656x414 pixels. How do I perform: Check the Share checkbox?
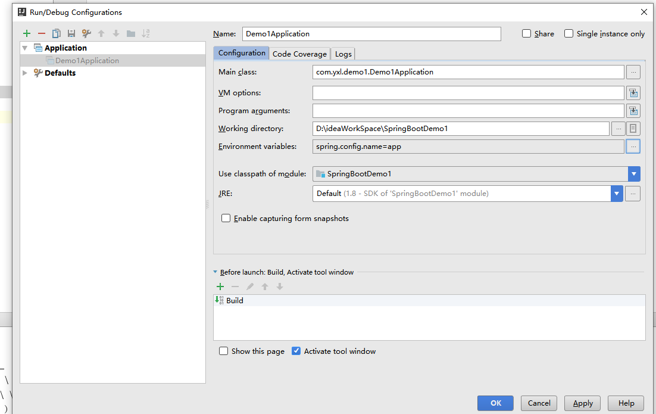coord(526,33)
